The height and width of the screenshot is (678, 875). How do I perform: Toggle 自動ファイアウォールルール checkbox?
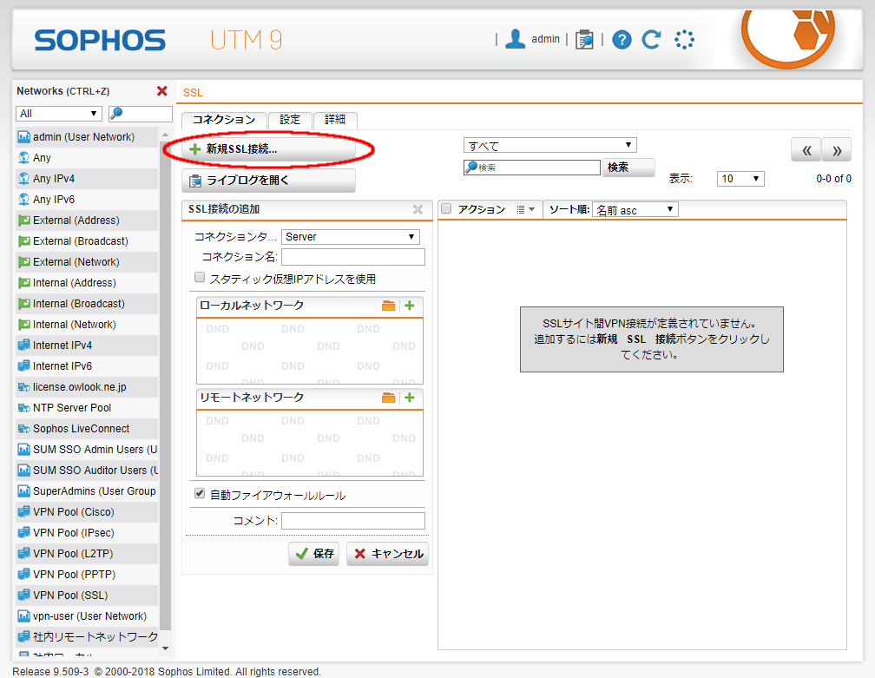click(200, 495)
